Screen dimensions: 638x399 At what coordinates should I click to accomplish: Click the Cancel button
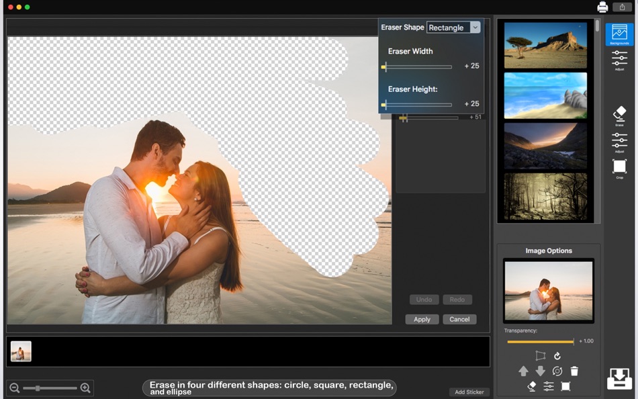(x=459, y=319)
